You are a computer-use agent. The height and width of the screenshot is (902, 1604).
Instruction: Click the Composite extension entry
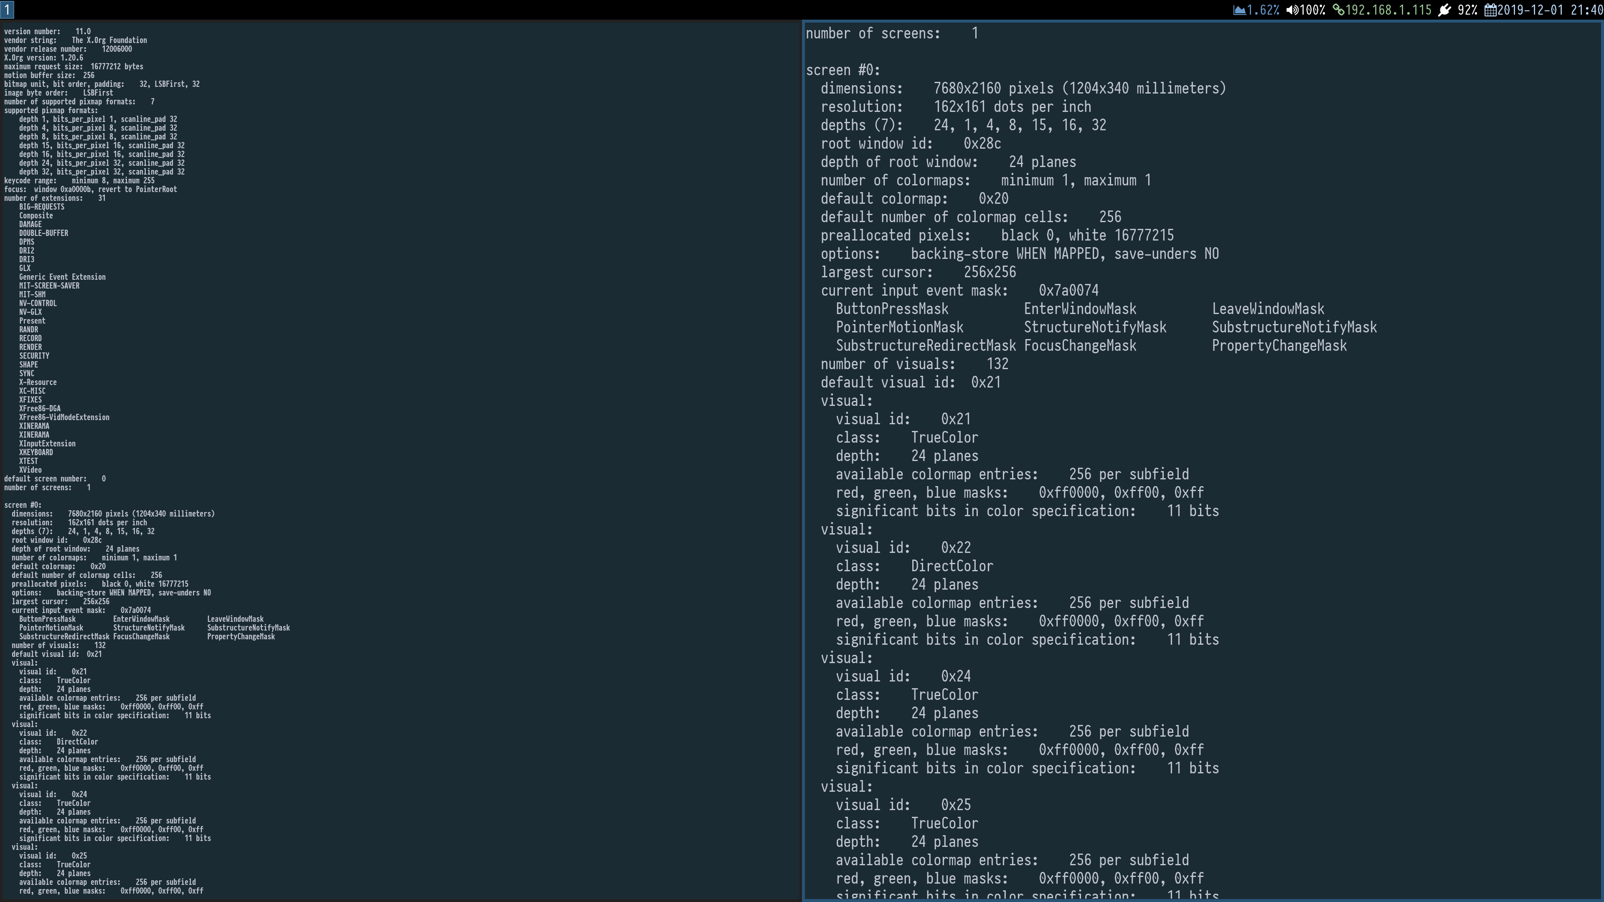click(36, 215)
